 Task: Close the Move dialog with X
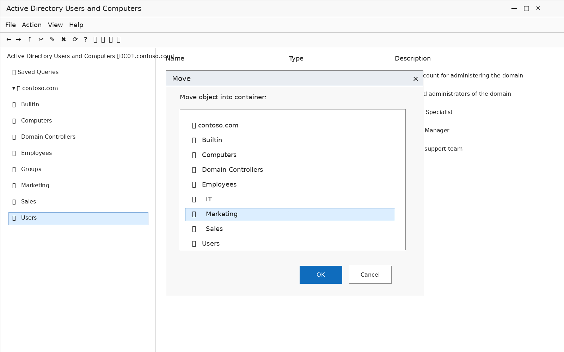416,79
